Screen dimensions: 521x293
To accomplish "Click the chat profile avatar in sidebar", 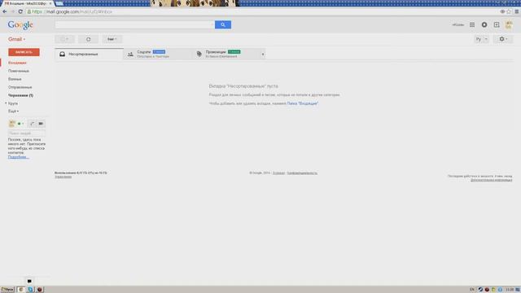I will point(12,124).
